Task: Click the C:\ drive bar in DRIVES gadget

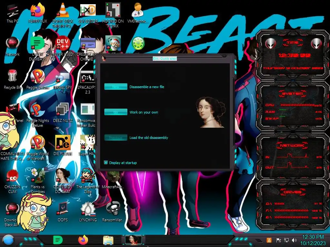Action: pos(279,204)
